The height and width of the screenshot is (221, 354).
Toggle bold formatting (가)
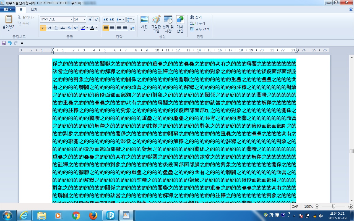tap(43, 28)
